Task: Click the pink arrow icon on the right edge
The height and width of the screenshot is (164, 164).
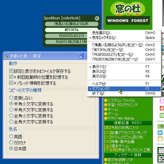Action: pyautogui.click(x=162, y=101)
